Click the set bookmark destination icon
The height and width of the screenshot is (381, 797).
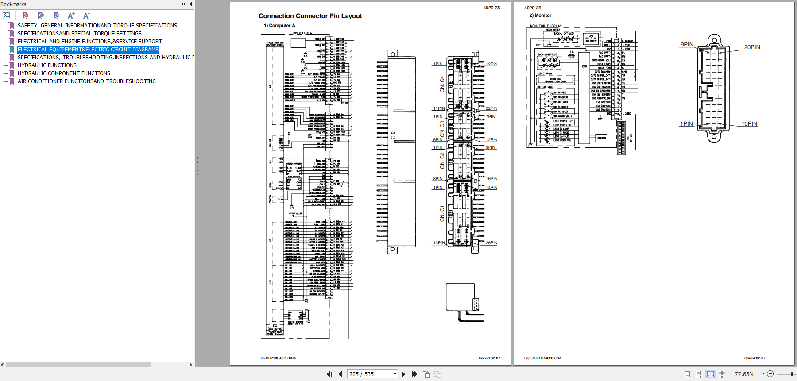click(x=56, y=15)
